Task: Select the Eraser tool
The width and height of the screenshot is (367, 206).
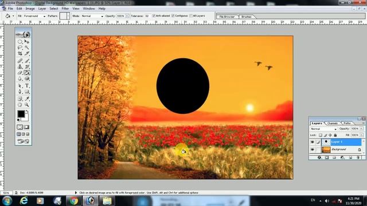Action: pyautogui.click(x=20, y=73)
